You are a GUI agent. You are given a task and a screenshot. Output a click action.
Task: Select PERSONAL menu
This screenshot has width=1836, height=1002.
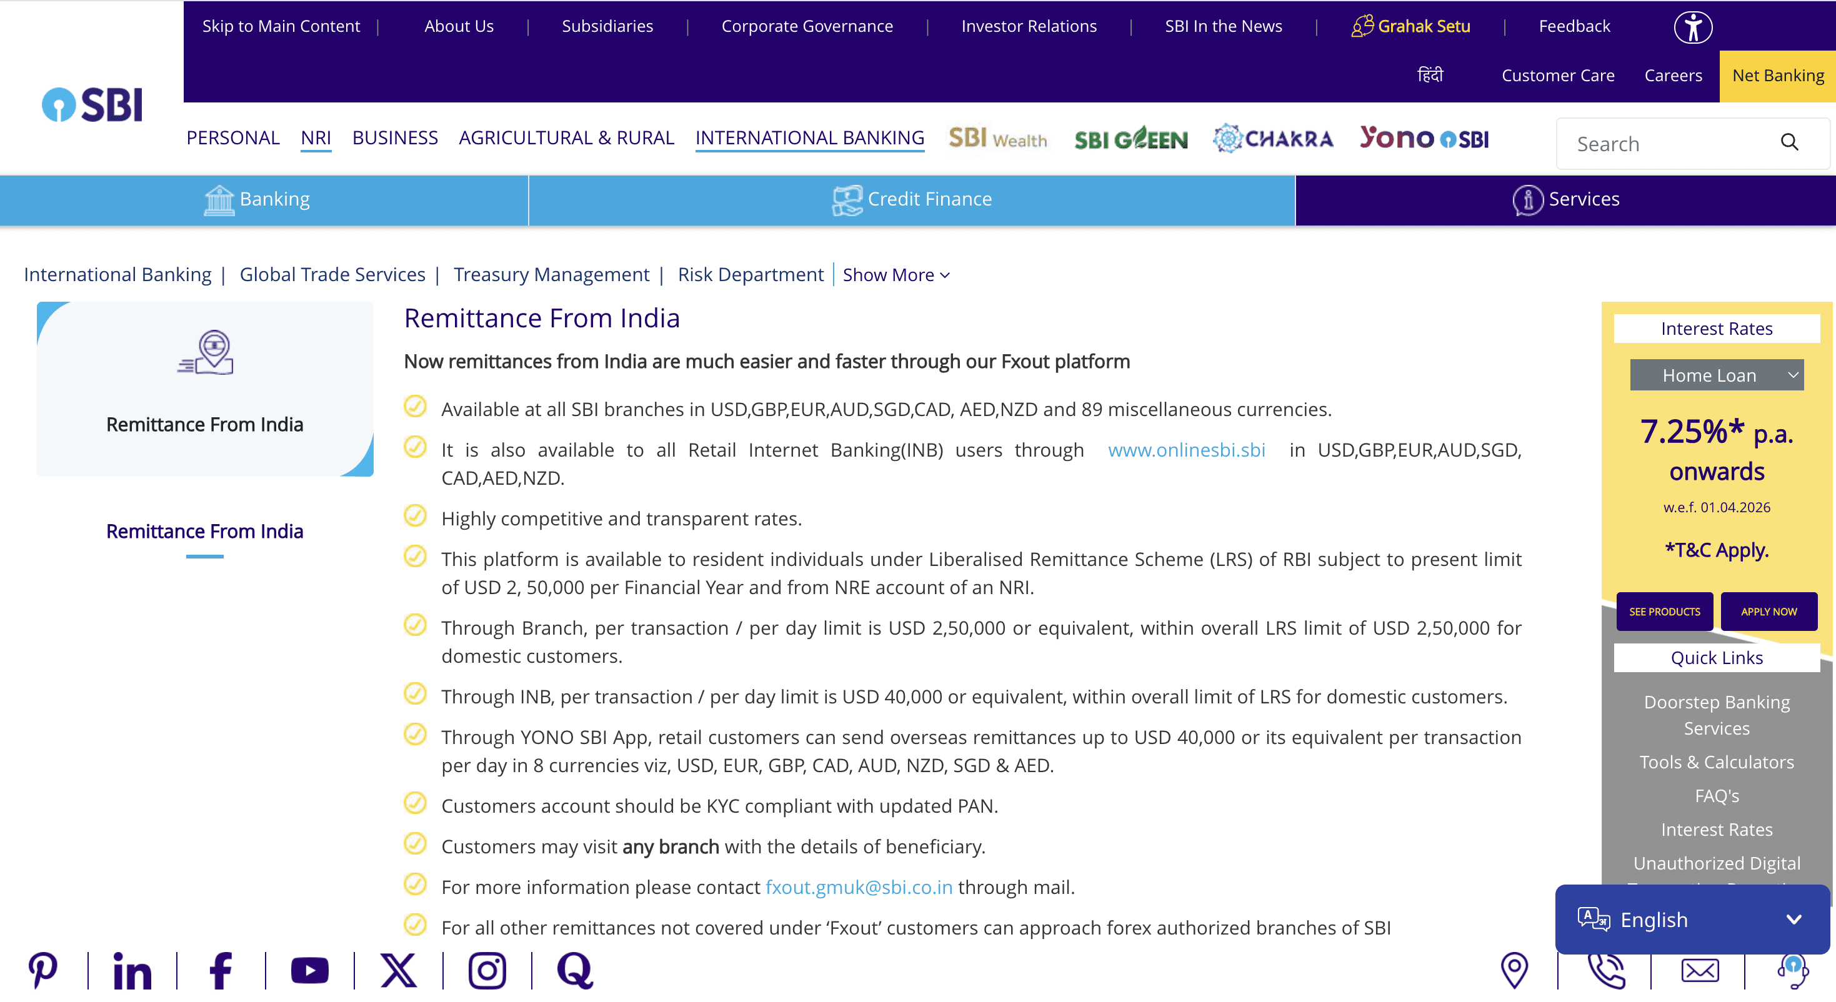pos(233,137)
